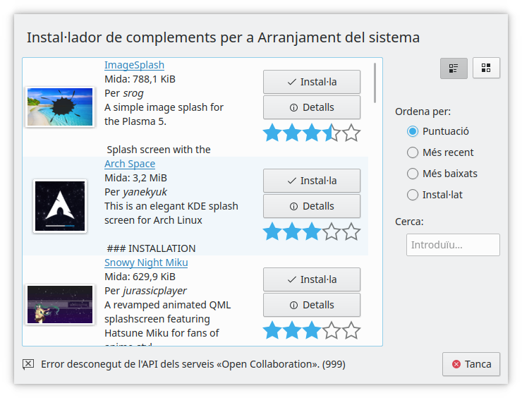Open the ImageSplash title link
Viewport: 522px width, 398px height.
tap(134, 65)
